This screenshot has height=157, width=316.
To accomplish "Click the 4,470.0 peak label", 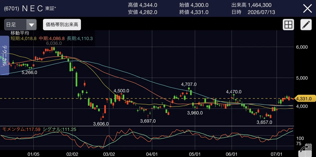I will coord(234,92).
